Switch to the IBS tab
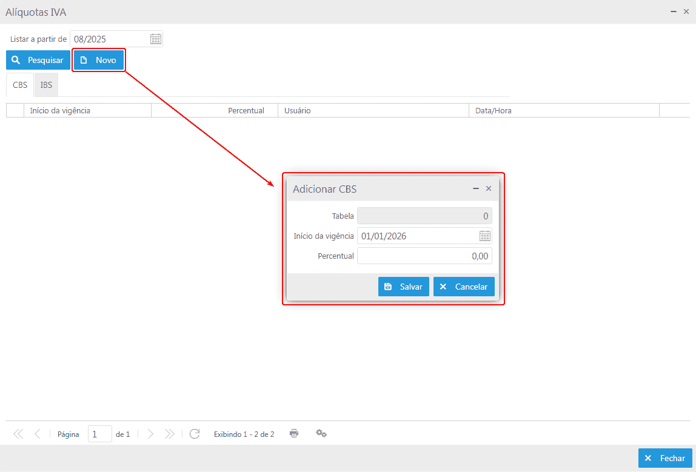This screenshot has width=696, height=472. pos(46,85)
